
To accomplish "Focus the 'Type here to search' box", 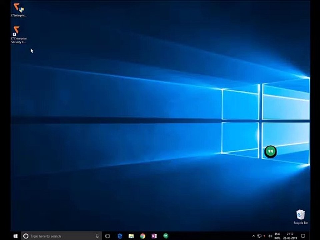I will [61, 236].
